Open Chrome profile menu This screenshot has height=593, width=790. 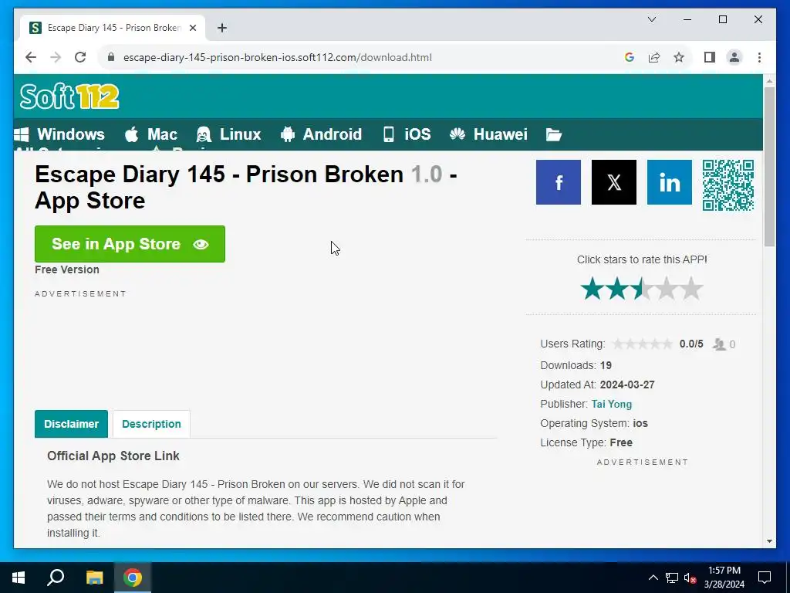[x=734, y=57]
